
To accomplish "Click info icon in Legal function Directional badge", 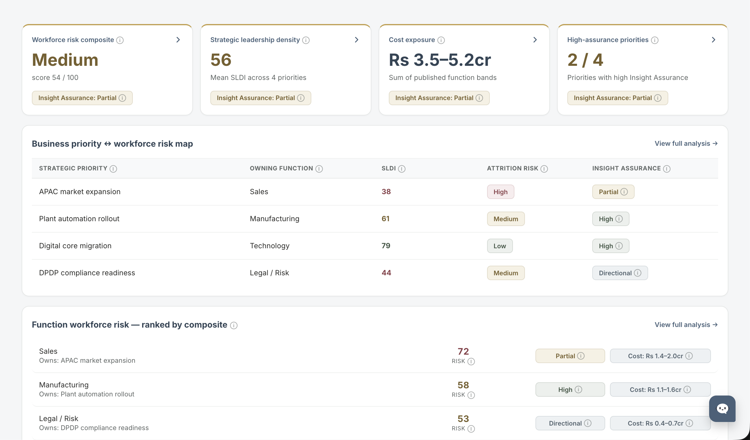I will [x=588, y=423].
